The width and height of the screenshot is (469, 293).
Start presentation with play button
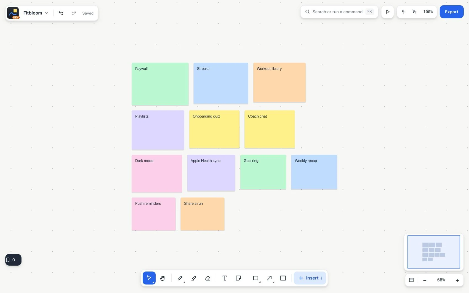(x=388, y=12)
